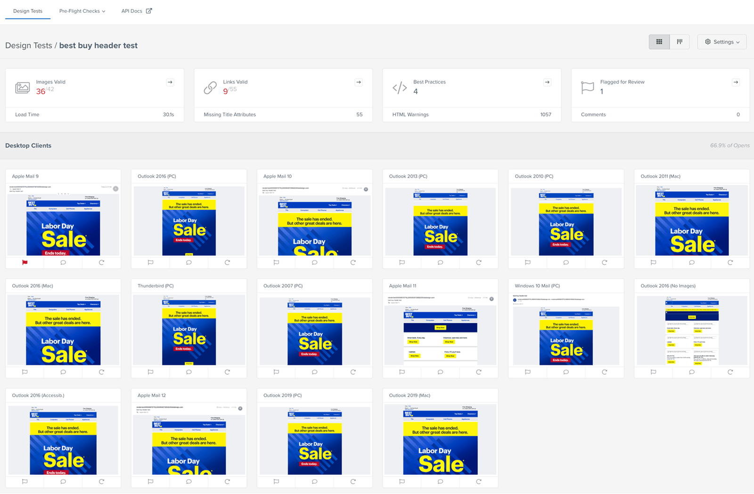The height and width of the screenshot is (494, 754).
Task: Switch to grid view layout
Action: 659,42
